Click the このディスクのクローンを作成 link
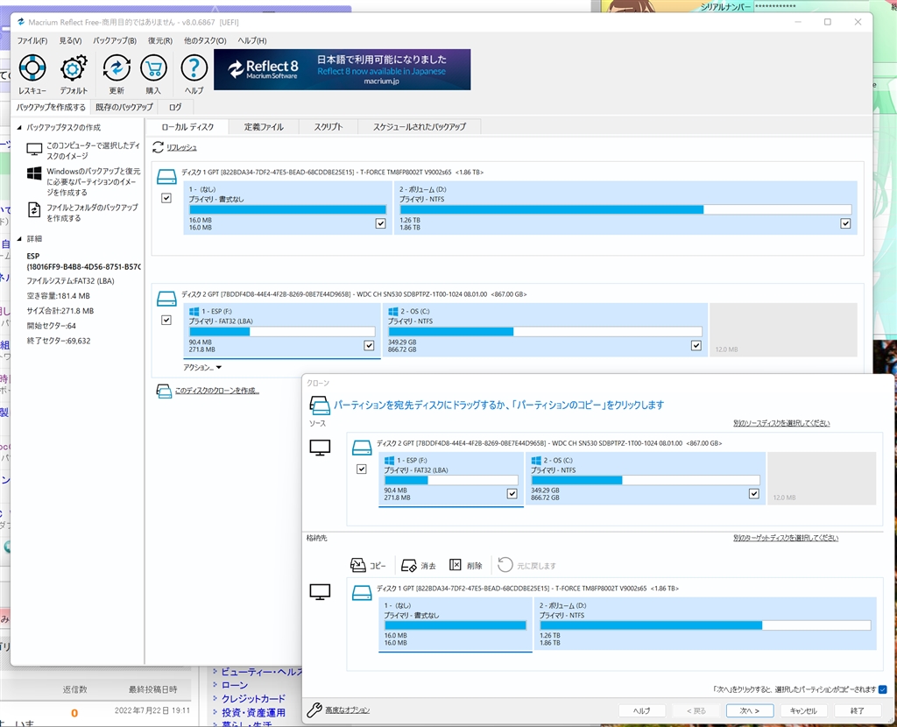897x727 pixels. pyautogui.click(x=217, y=391)
